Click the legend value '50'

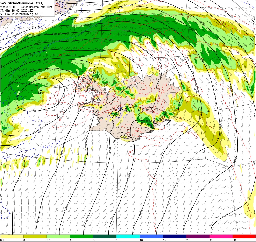[x=234, y=240]
